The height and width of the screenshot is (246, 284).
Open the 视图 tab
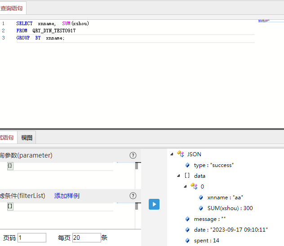pos(27,138)
